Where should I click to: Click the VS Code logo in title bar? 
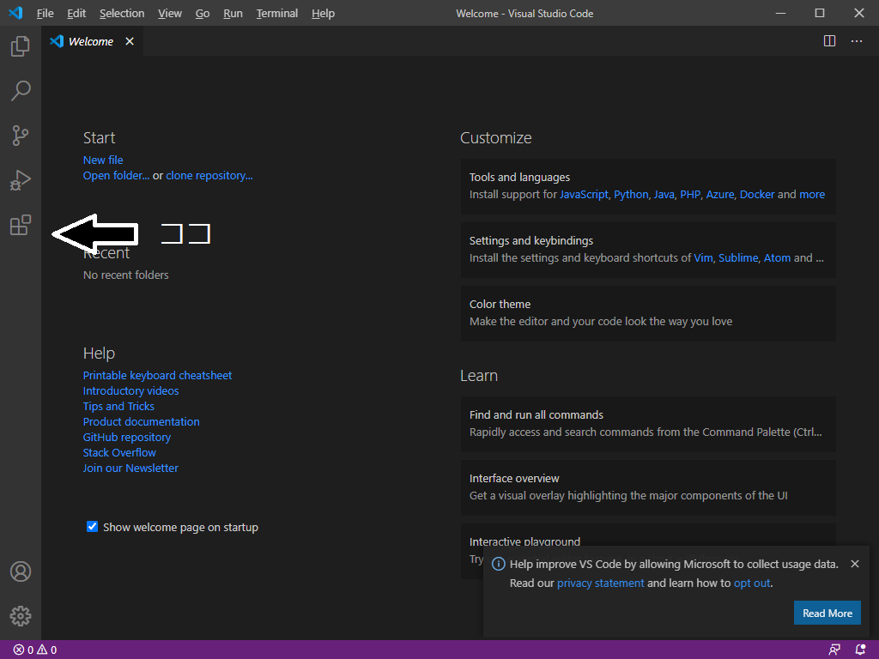pyautogui.click(x=15, y=13)
